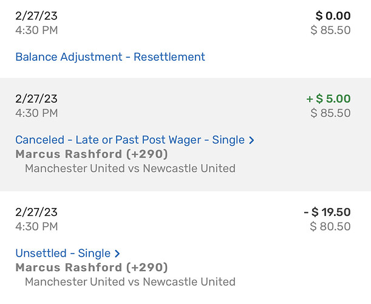Select Marcus Rashford (+290) in the canceled wager
The width and height of the screenshot is (371, 304).
pos(92,154)
